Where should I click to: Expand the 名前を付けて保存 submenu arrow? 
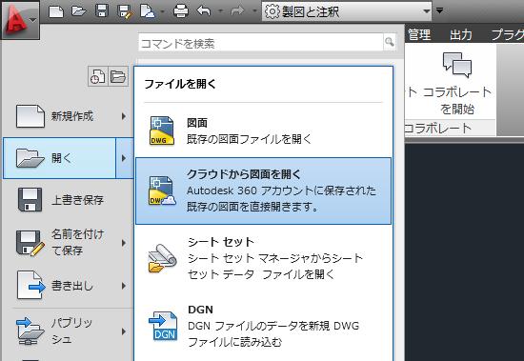tap(124, 243)
